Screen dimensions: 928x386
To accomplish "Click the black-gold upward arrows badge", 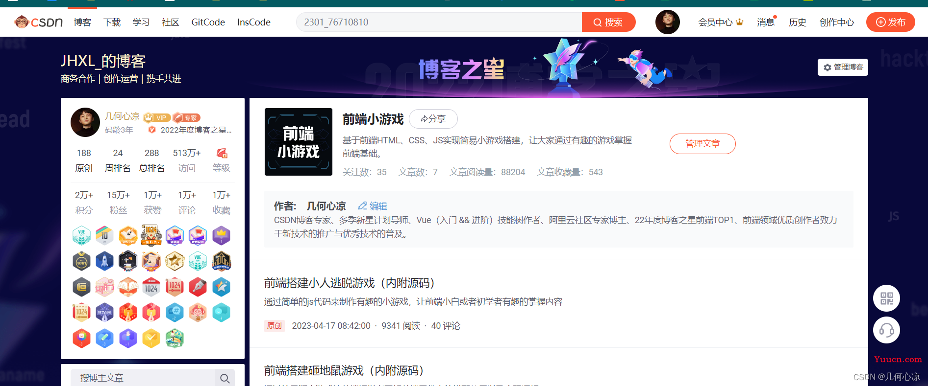I will click(221, 261).
